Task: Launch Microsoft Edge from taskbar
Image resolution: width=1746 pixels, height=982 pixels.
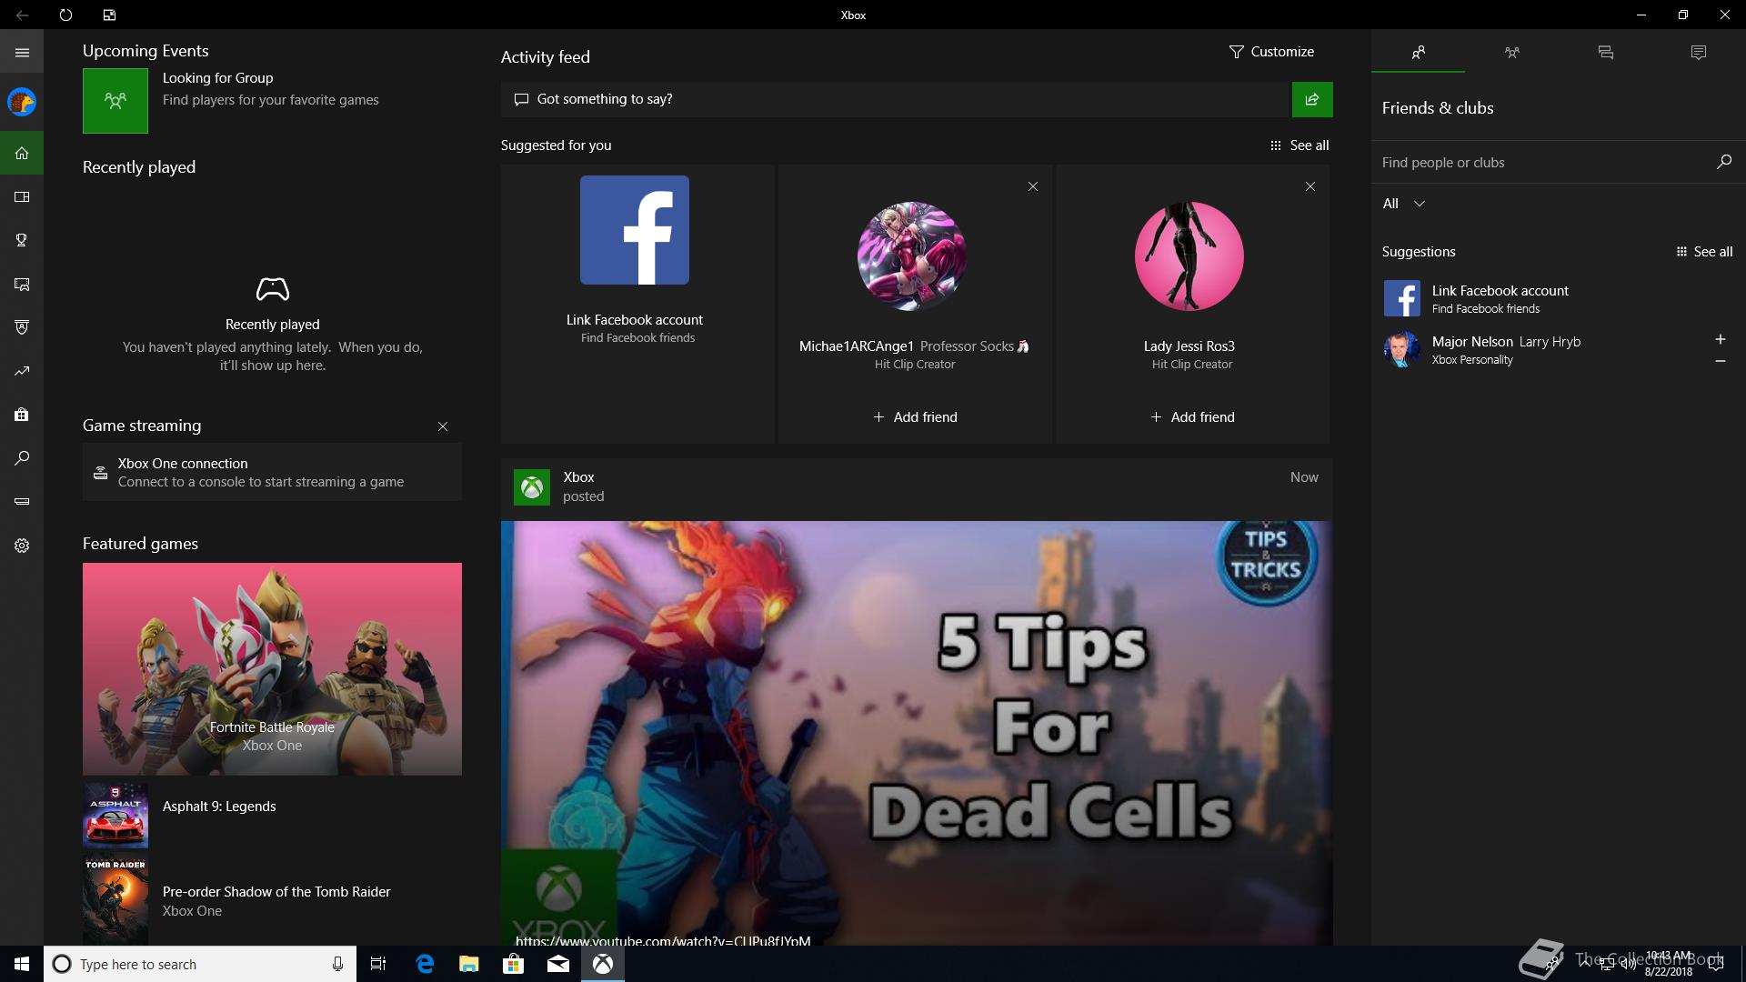Action: [425, 964]
